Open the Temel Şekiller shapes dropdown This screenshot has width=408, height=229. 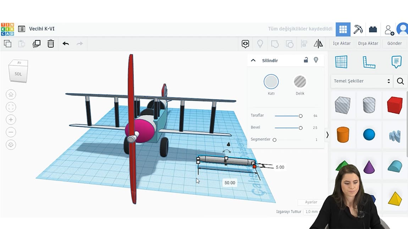click(362, 81)
